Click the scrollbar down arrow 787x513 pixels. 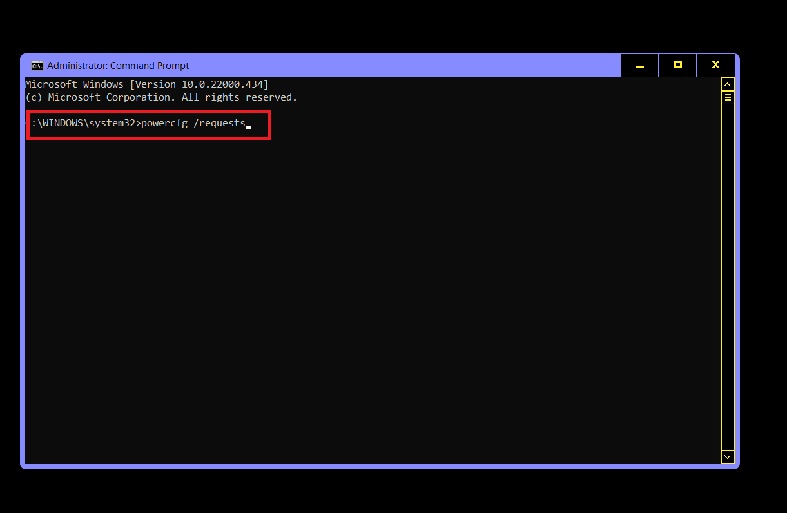click(x=728, y=457)
